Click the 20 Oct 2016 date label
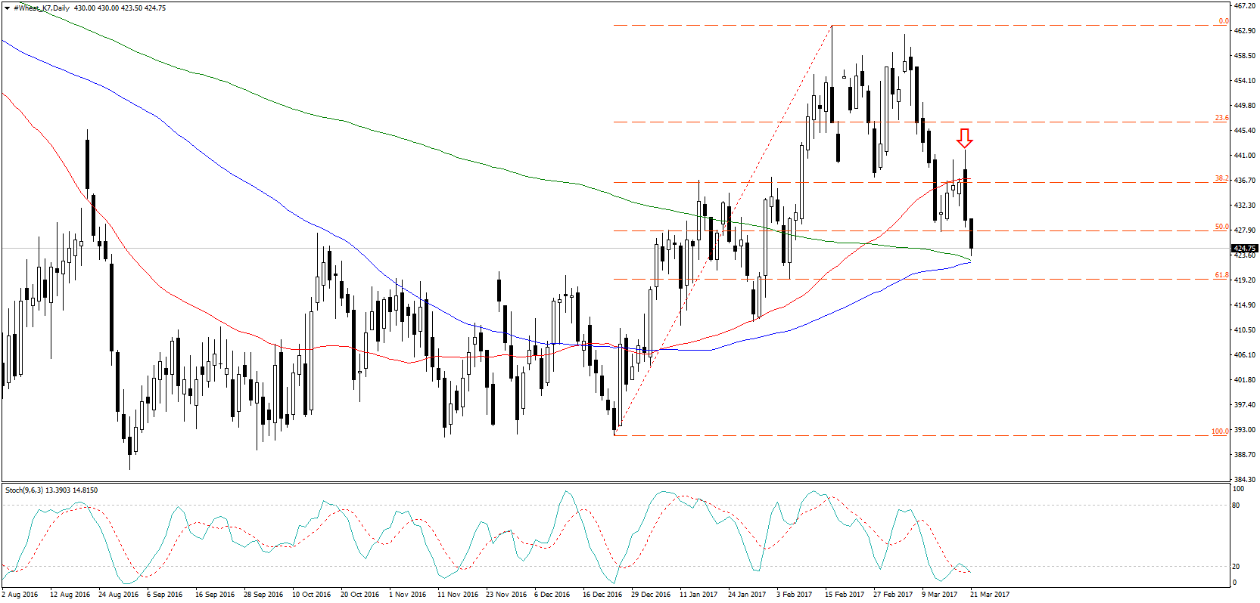Viewport: 1260px width, 603px height. tap(360, 595)
